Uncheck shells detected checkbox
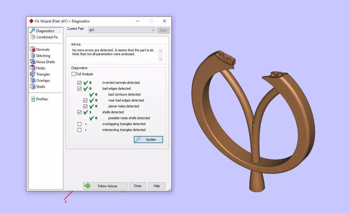Screen dimensions: 350x213 pos(79,112)
